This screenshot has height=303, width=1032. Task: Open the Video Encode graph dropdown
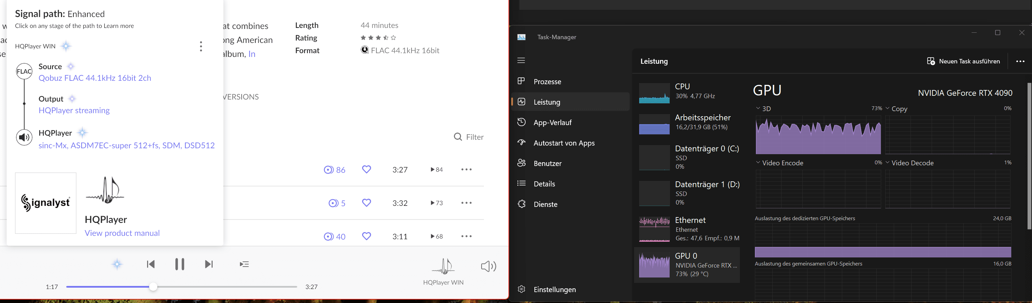(758, 163)
